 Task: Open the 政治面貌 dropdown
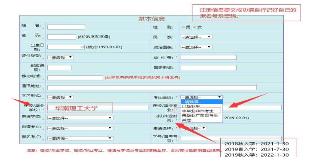click(197, 47)
